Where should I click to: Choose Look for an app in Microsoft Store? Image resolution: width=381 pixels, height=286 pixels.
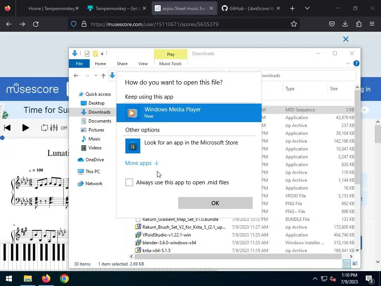pos(189,146)
